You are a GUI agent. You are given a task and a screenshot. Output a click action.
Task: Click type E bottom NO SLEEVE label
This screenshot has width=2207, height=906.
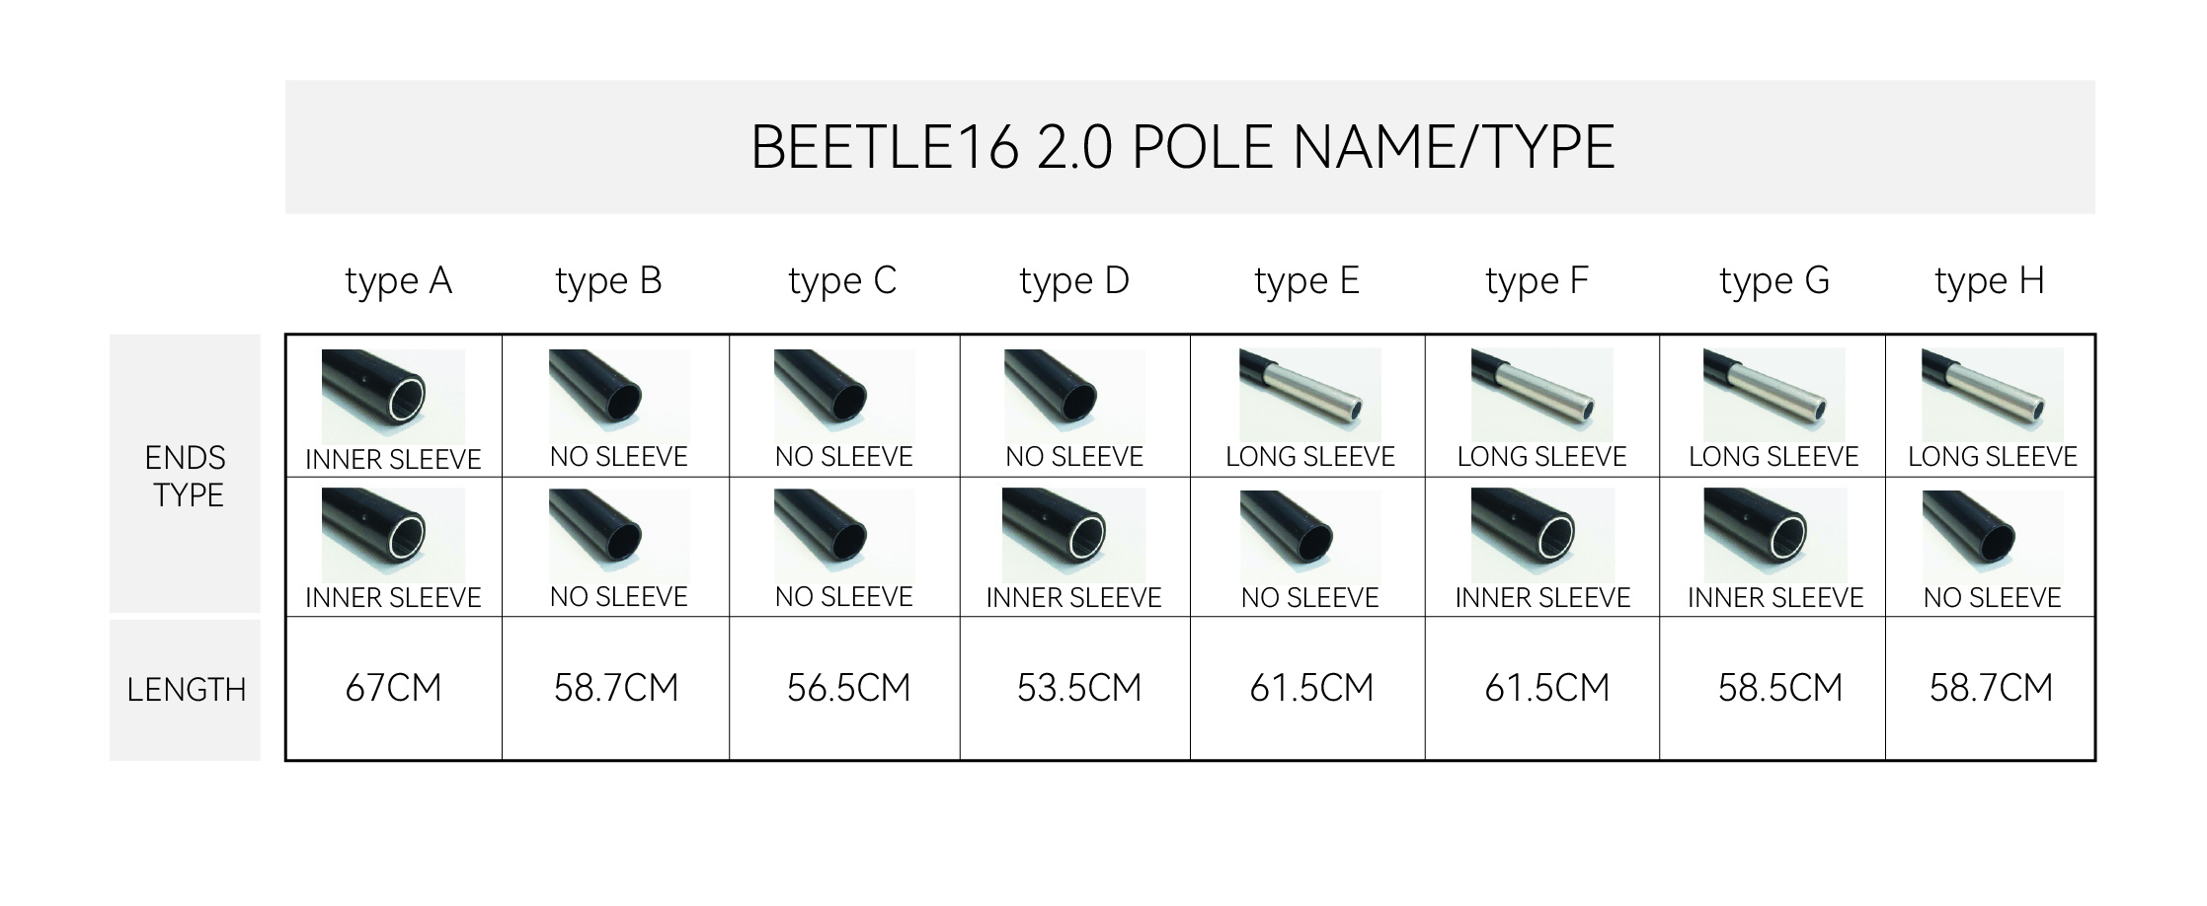click(x=1310, y=598)
